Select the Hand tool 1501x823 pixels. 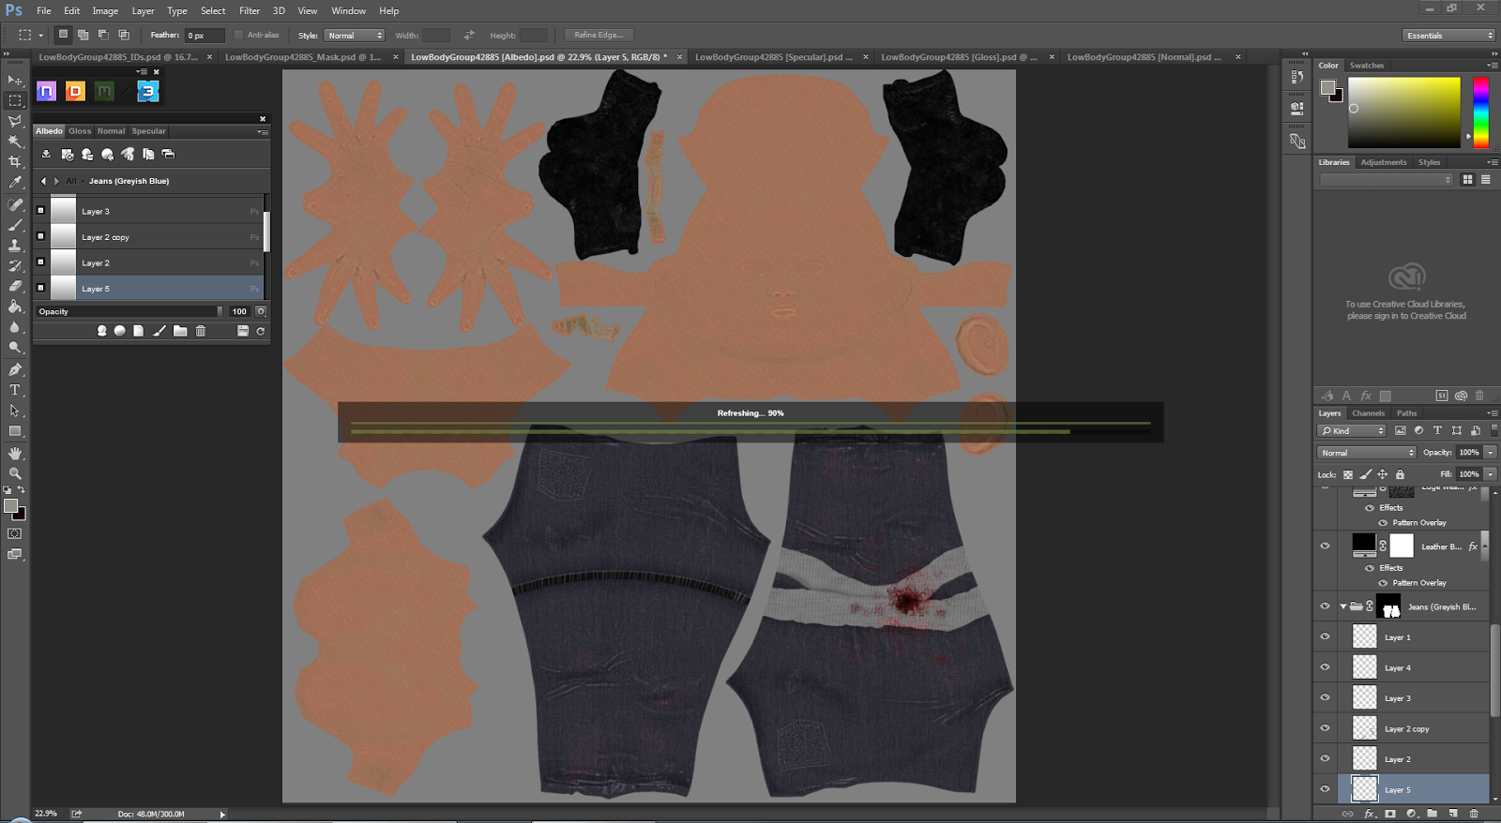15,453
